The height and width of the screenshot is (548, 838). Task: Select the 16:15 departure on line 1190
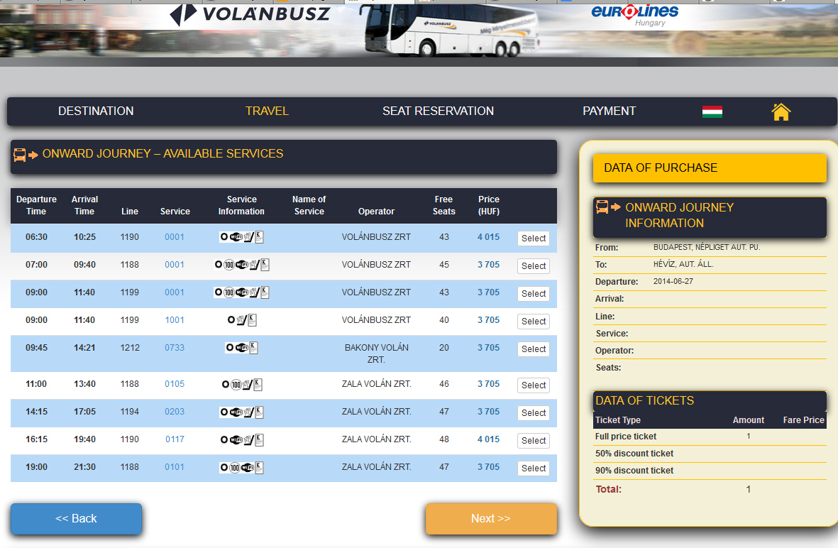(x=534, y=441)
